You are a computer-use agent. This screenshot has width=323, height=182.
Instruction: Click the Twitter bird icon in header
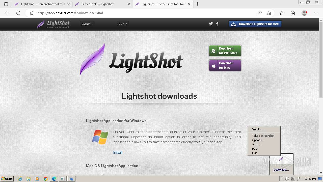coord(211,24)
